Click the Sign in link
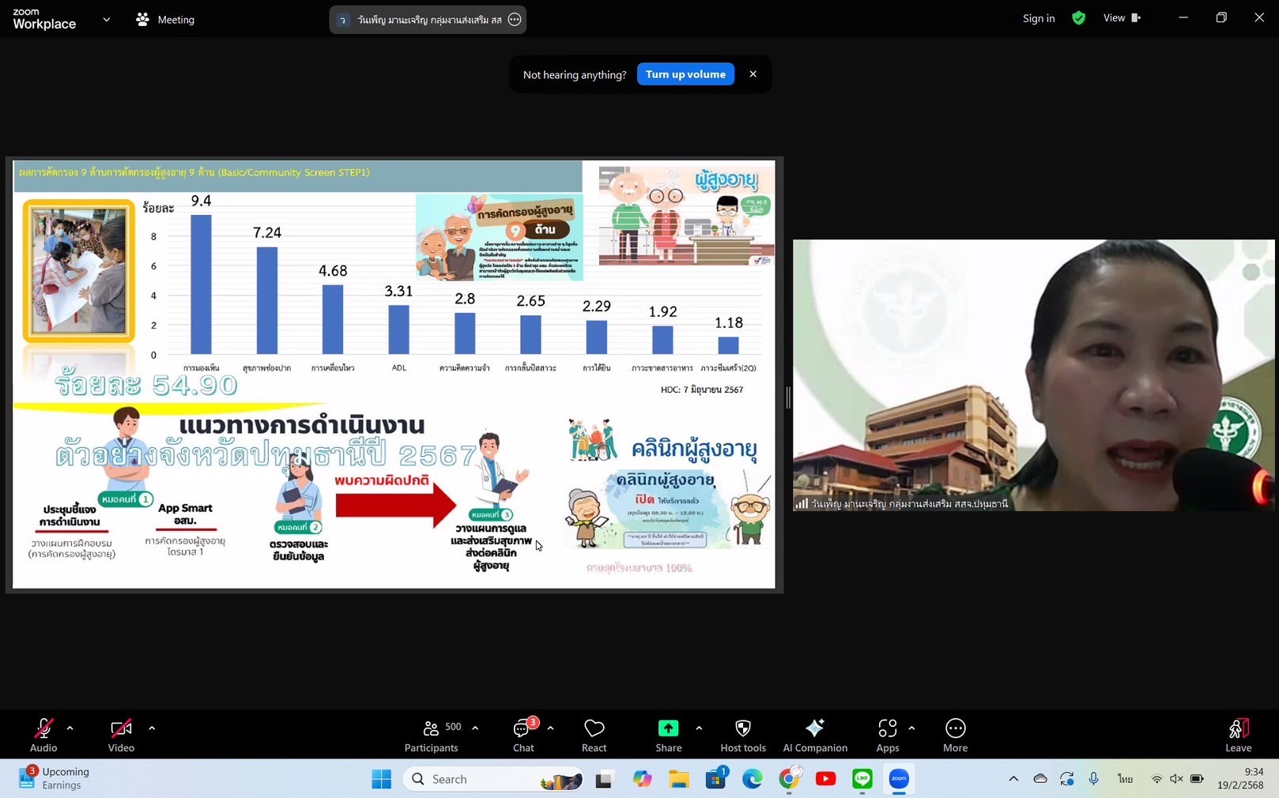This screenshot has width=1279, height=798. (1038, 18)
